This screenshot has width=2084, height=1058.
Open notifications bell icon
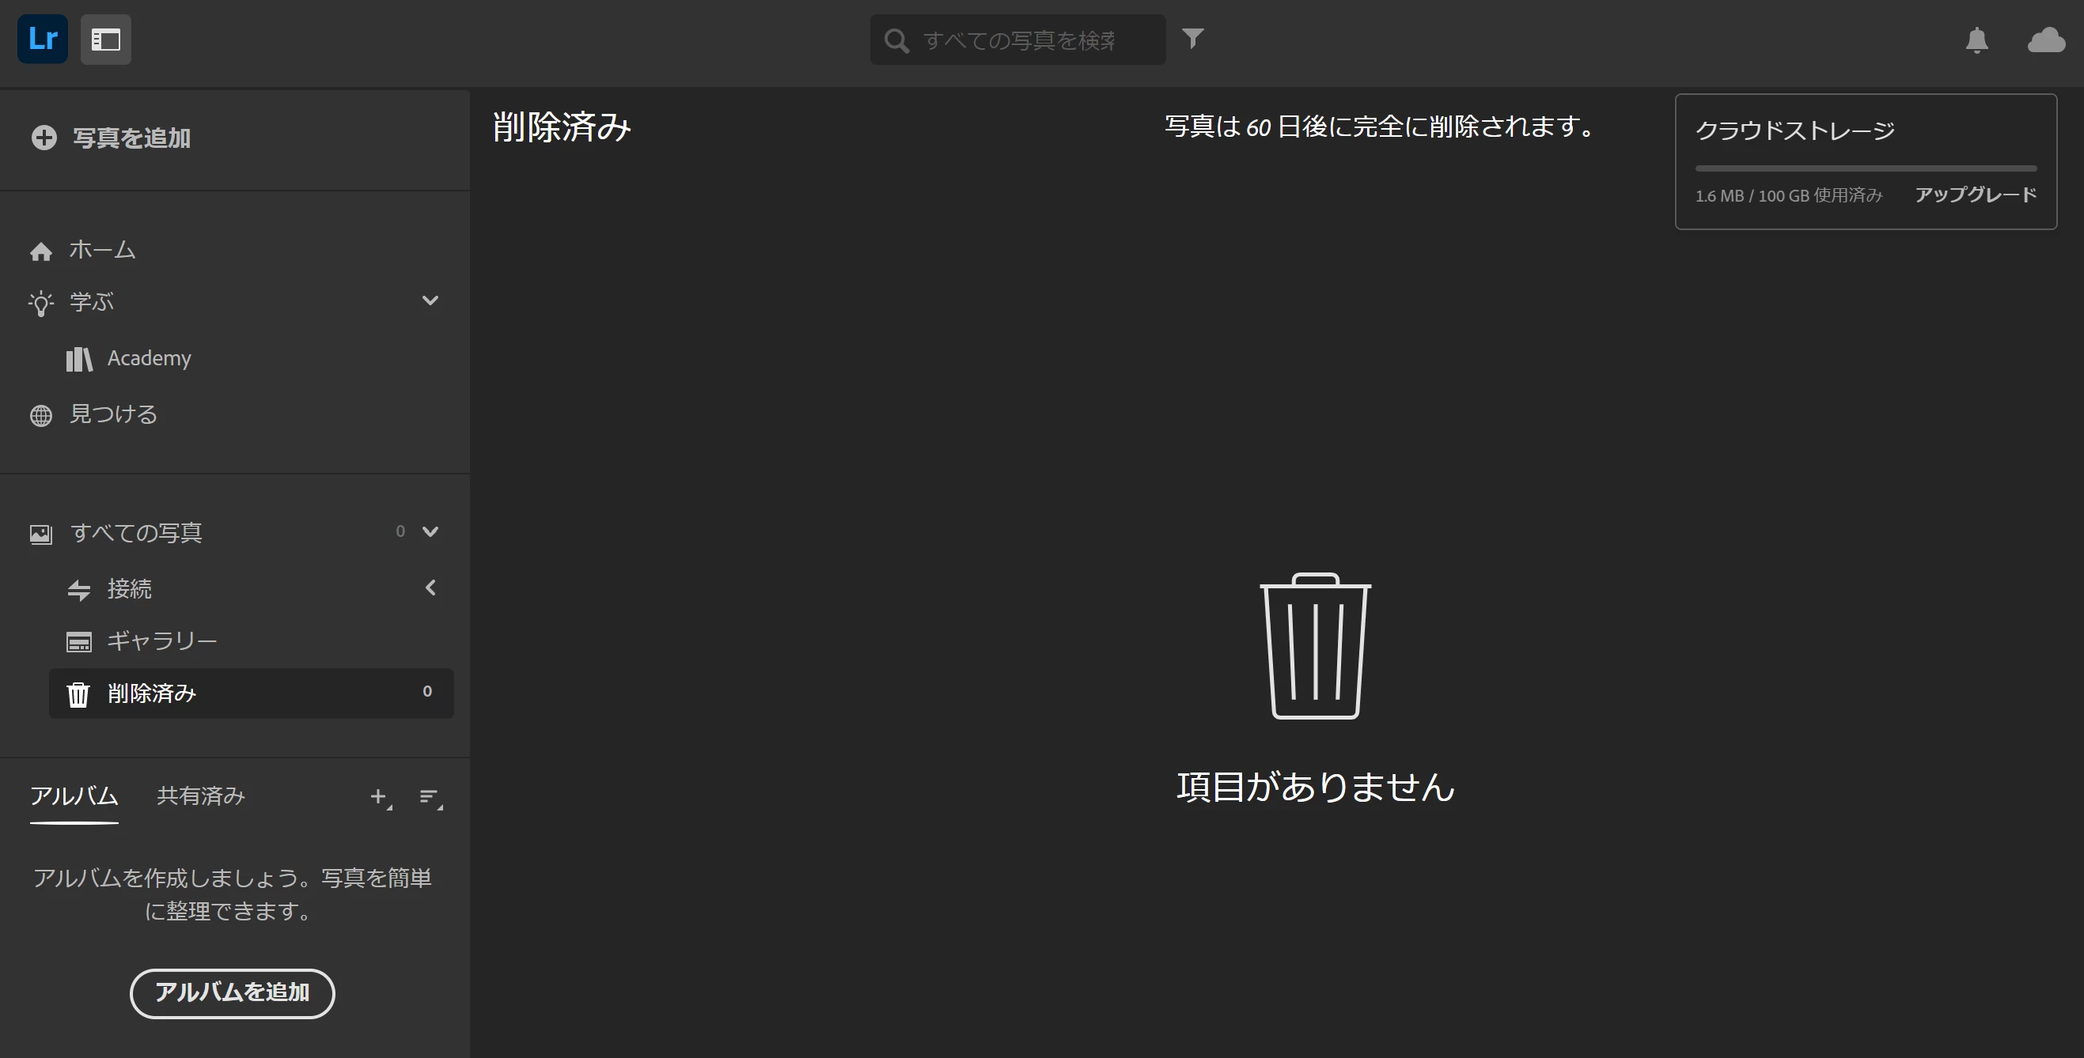1976,40
